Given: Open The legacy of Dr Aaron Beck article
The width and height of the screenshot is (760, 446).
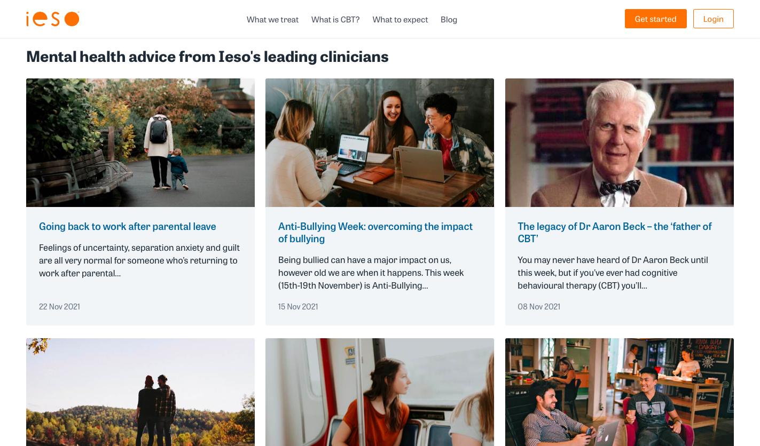Looking at the screenshot, I should (x=615, y=232).
